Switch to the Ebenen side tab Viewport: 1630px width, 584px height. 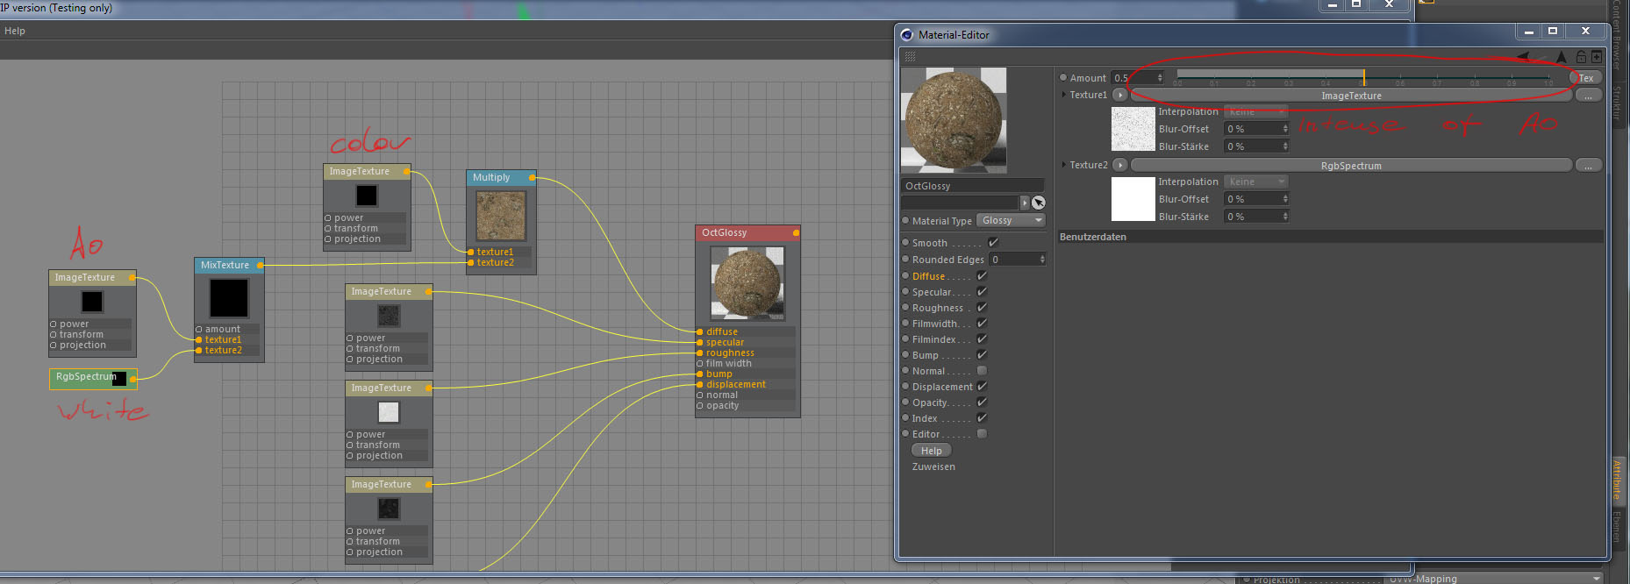(x=1616, y=527)
